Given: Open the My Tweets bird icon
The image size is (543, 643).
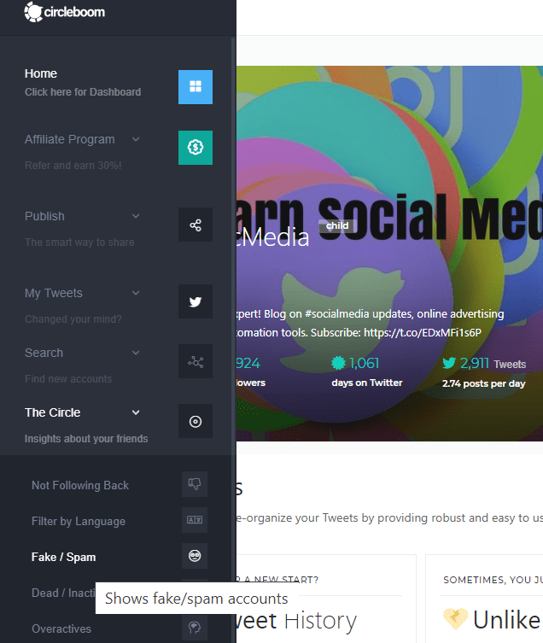Looking at the screenshot, I should pos(196,301).
